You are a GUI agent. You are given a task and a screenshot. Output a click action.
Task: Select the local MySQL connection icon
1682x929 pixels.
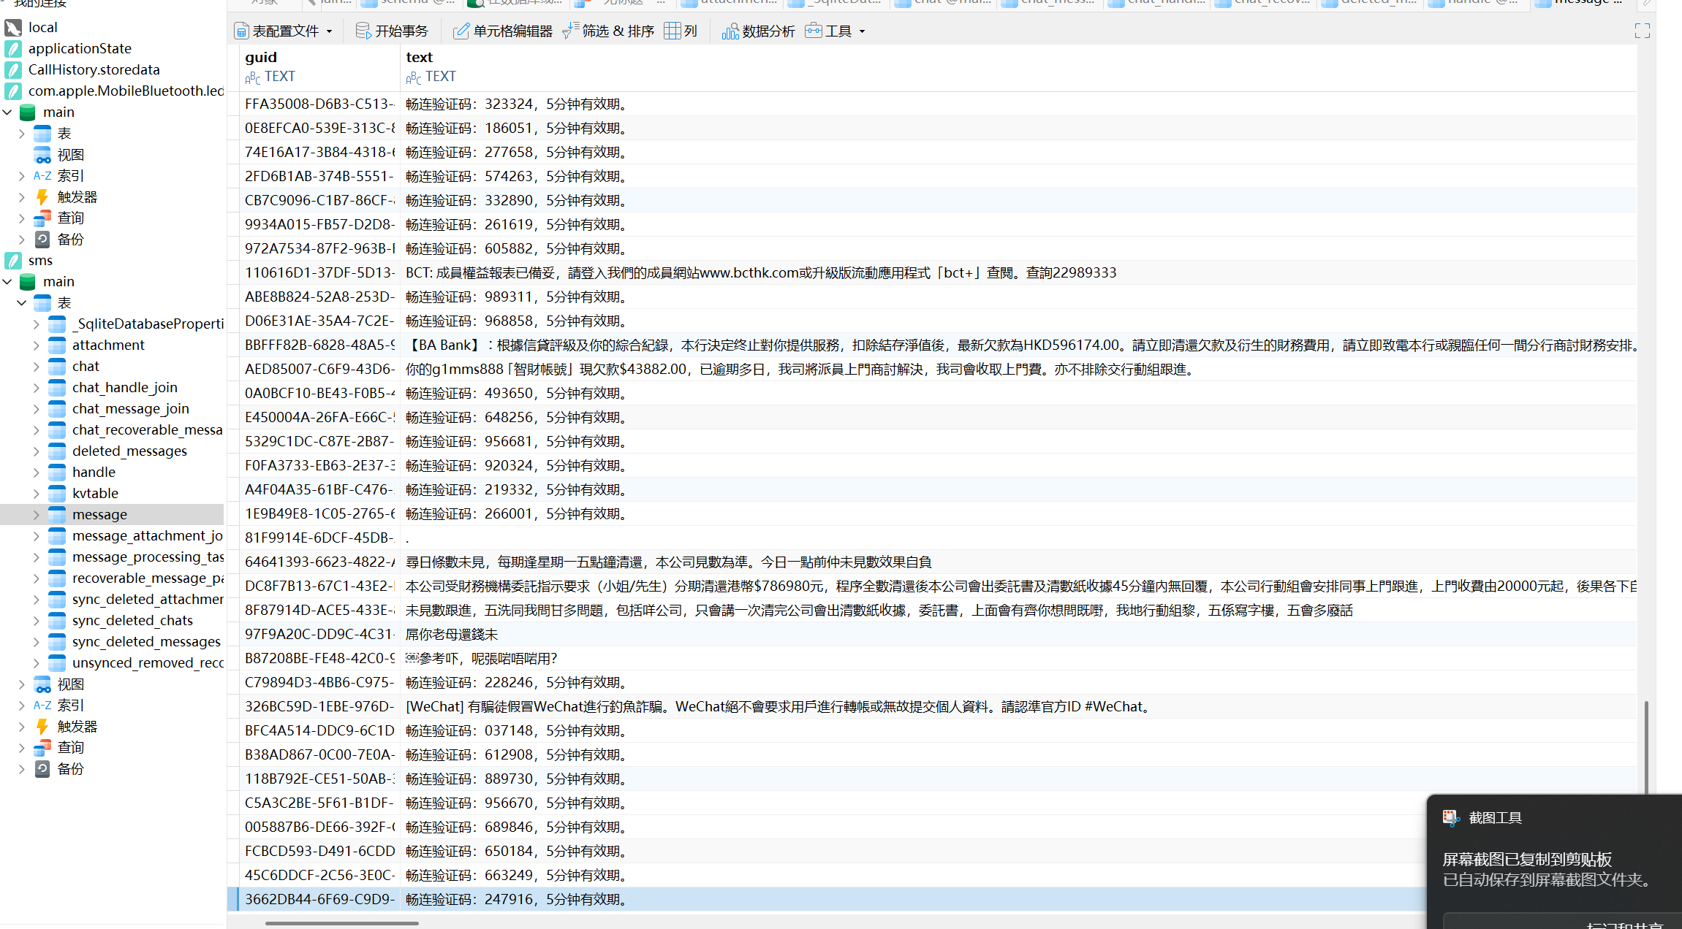point(12,27)
